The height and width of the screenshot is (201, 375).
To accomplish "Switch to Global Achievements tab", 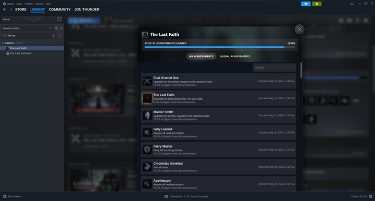I will pyautogui.click(x=235, y=56).
